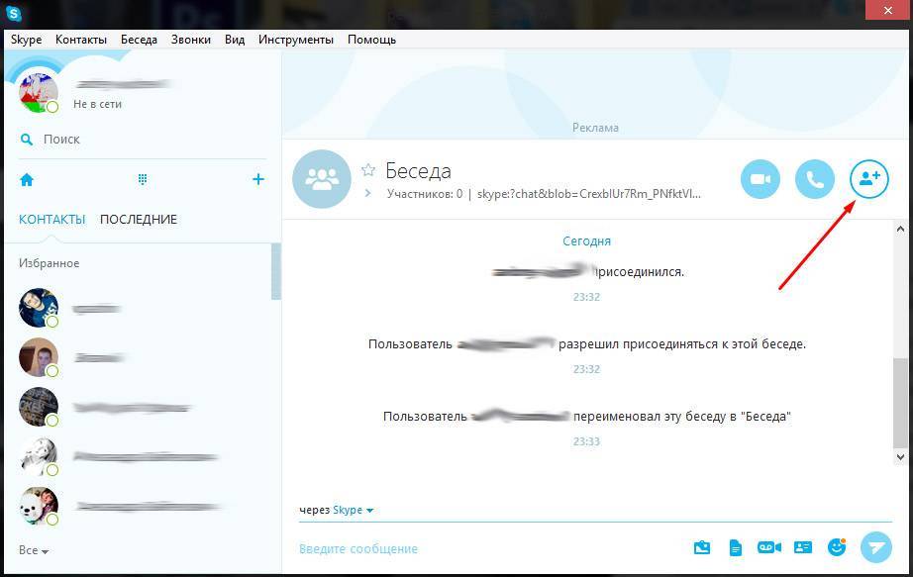Click the add participants icon
Image resolution: width=913 pixels, height=577 pixels.
tap(869, 179)
